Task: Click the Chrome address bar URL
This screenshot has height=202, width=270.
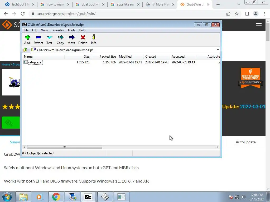Action: [x=66, y=14]
